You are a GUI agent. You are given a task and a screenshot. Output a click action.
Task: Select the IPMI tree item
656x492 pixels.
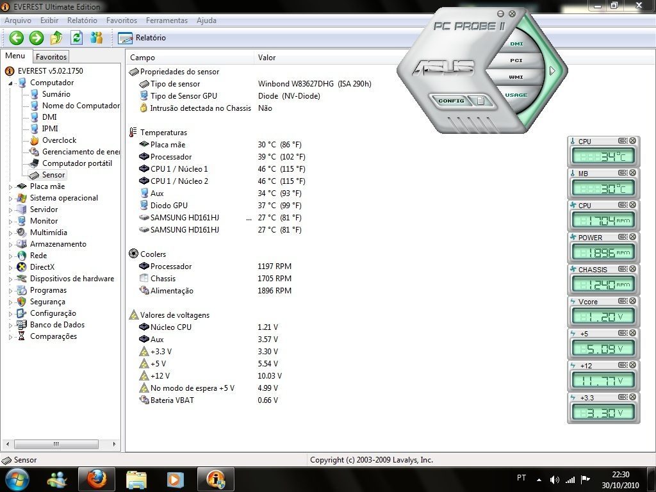[x=50, y=128]
